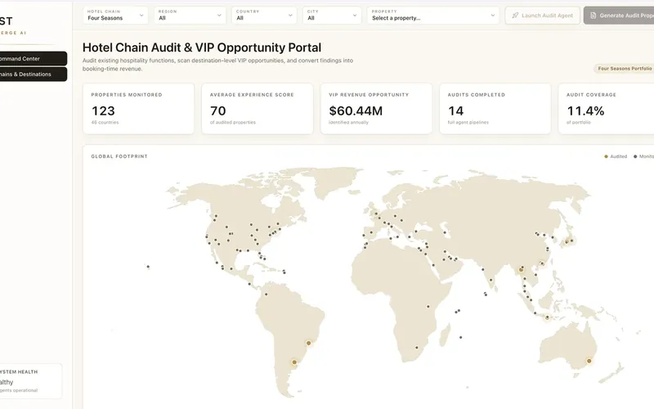
Task: Open the Select a property dropdown
Action: (433, 16)
